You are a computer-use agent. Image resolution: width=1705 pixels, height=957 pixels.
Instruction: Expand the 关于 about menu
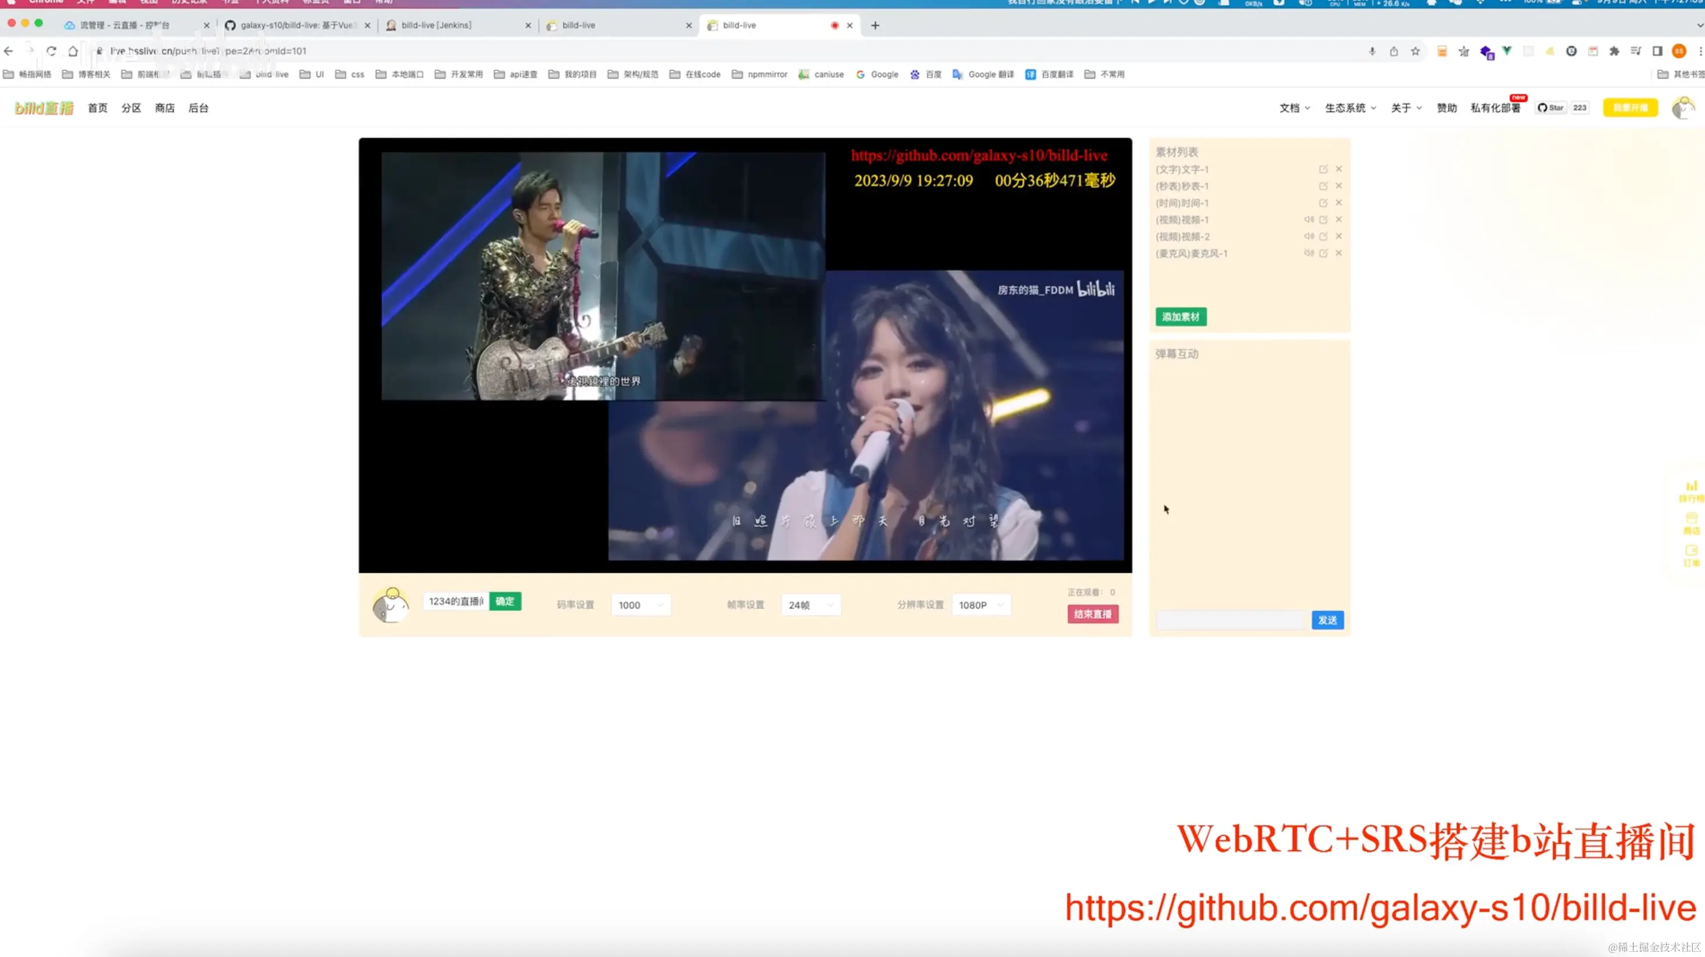point(1406,108)
